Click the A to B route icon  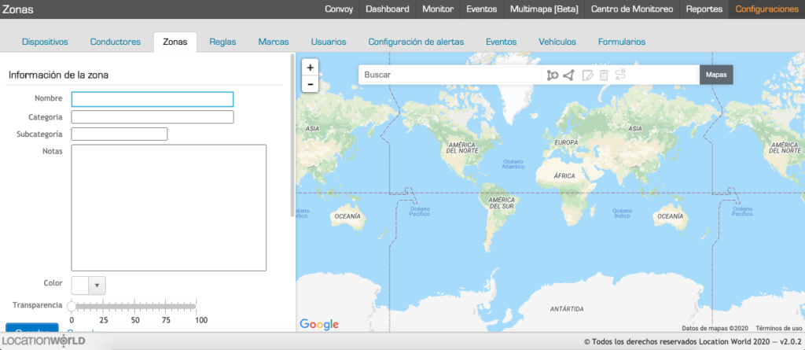[621, 75]
